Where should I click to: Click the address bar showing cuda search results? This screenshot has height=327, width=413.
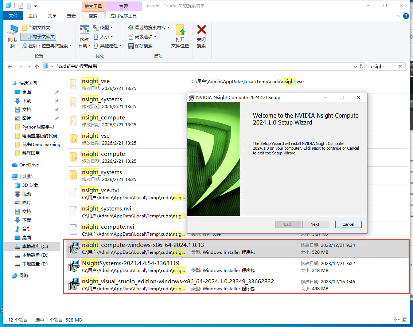[x=200, y=66]
